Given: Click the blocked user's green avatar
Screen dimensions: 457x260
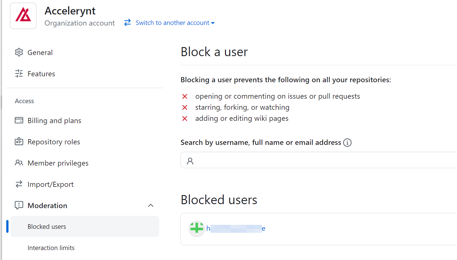Looking at the screenshot, I should [197, 229].
